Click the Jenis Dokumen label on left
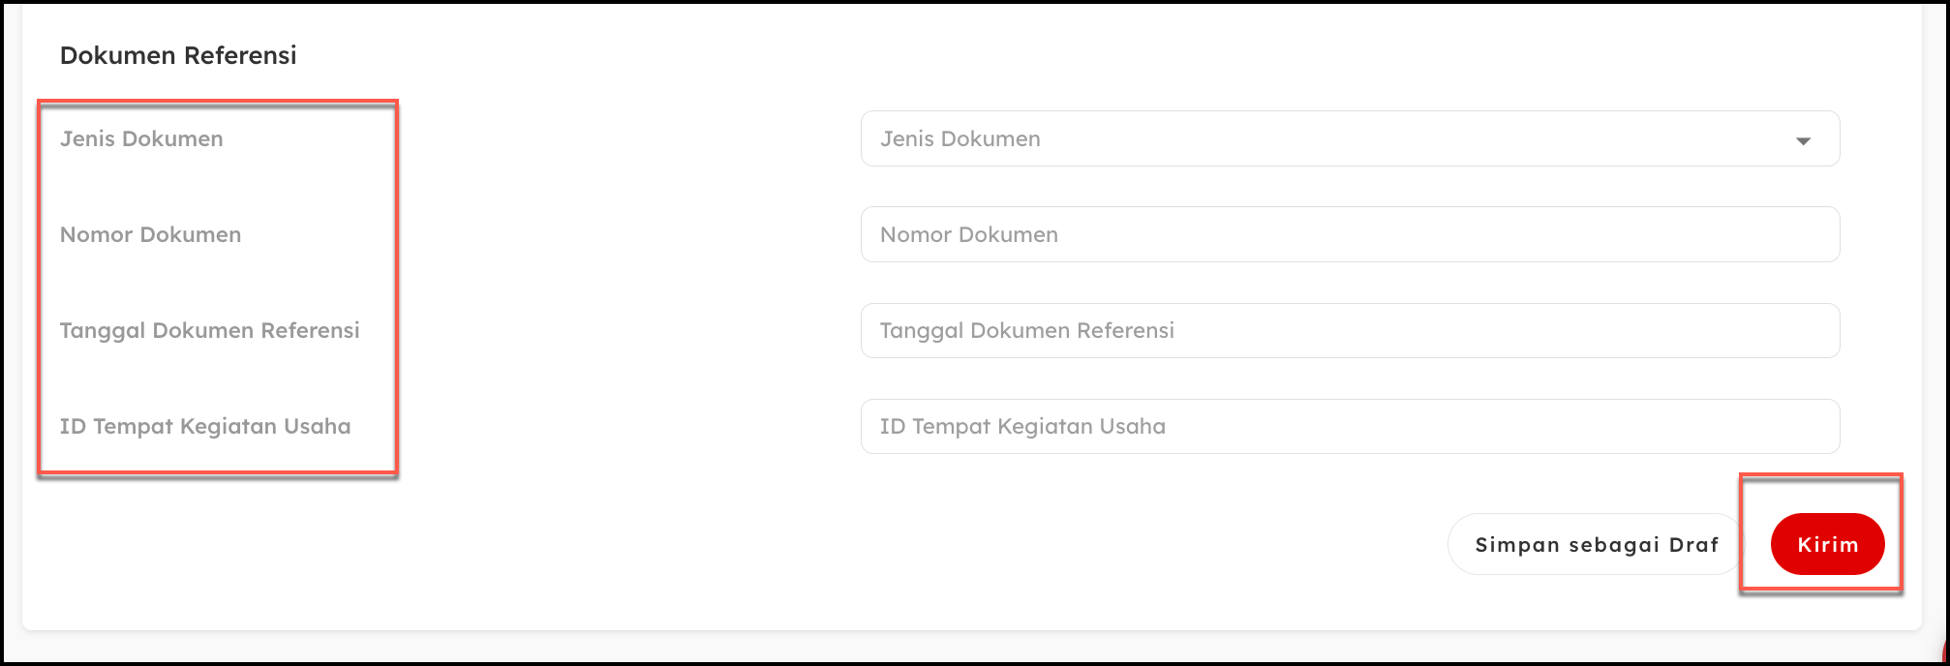The width and height of the screenshot is (1950, 666). tap(141, 138)
